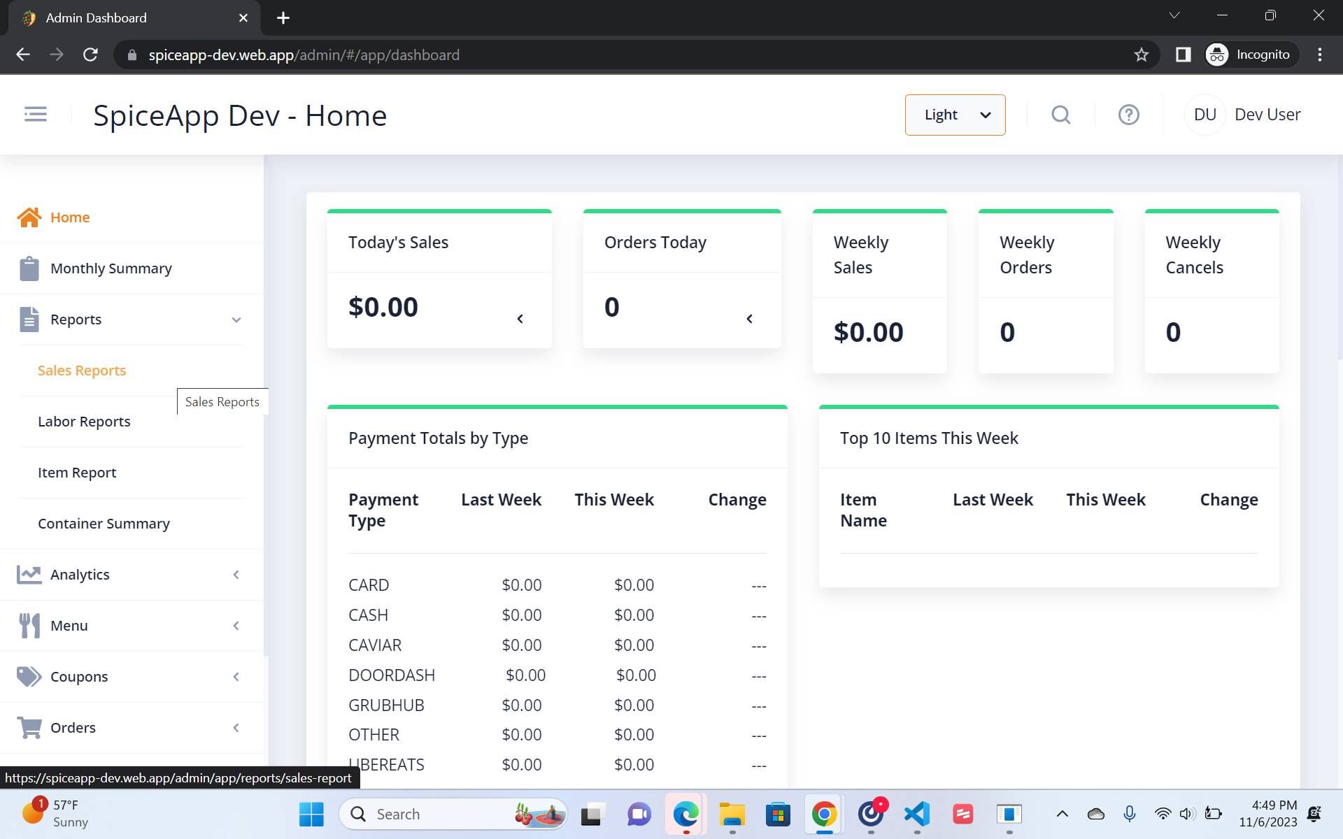Open Sales Reports in sidebar
This screenshot has width=1343, height=839.
coord(82,371)
